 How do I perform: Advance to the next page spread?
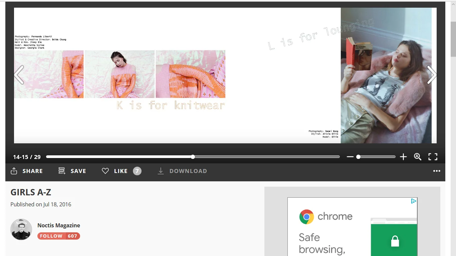click(432, 75)
